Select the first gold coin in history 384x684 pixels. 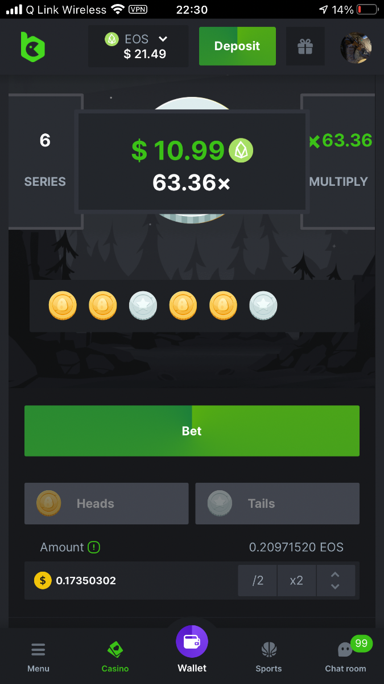coord(63,306)
